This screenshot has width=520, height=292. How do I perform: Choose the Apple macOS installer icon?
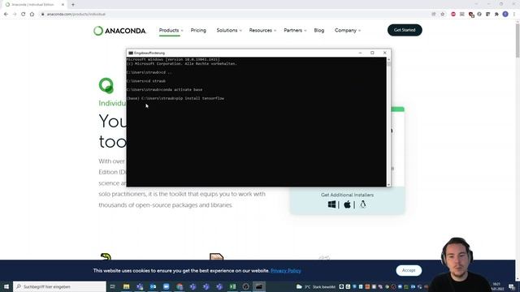click(x=347, y=204)
